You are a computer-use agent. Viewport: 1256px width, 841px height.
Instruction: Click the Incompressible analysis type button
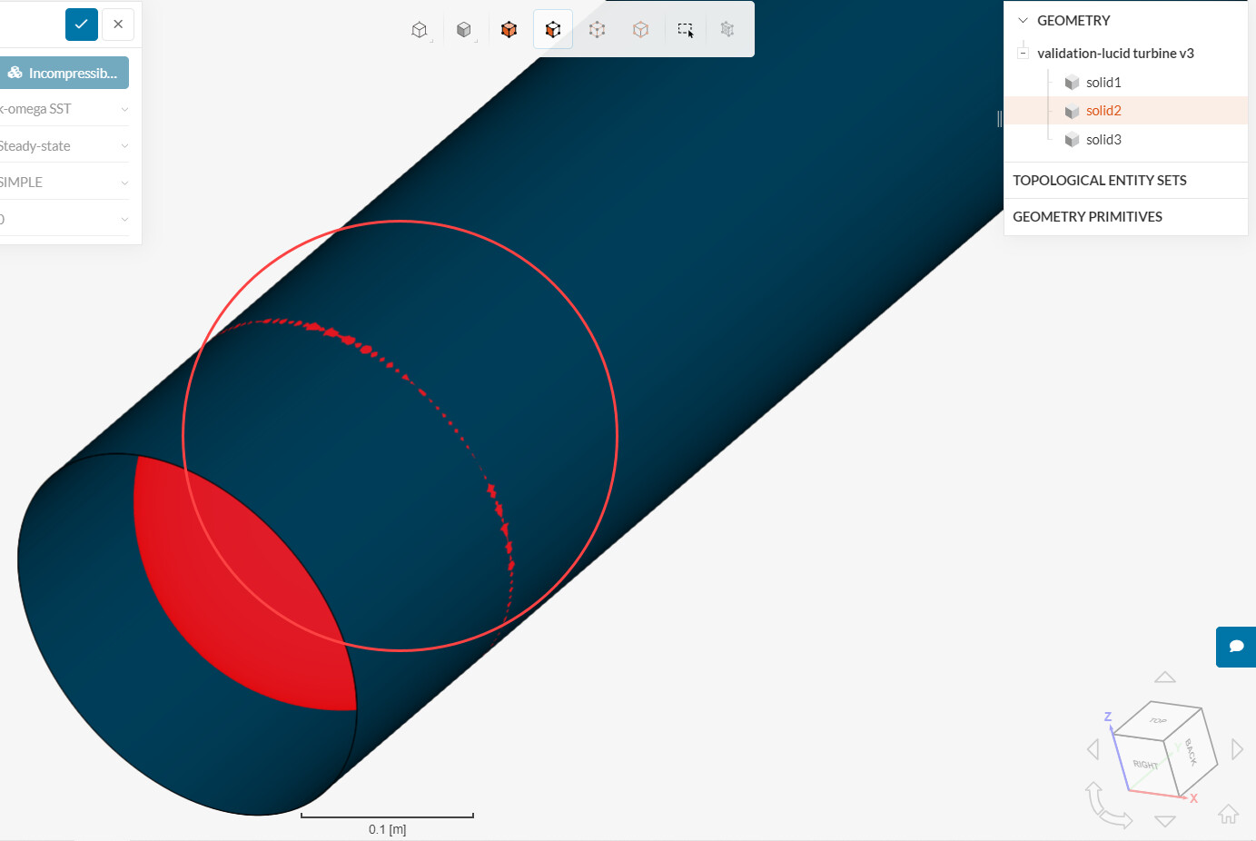point(64,73)
